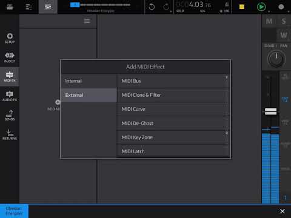Mute the channel with M button
291x218 pixels.
click(x=269, y=21)
